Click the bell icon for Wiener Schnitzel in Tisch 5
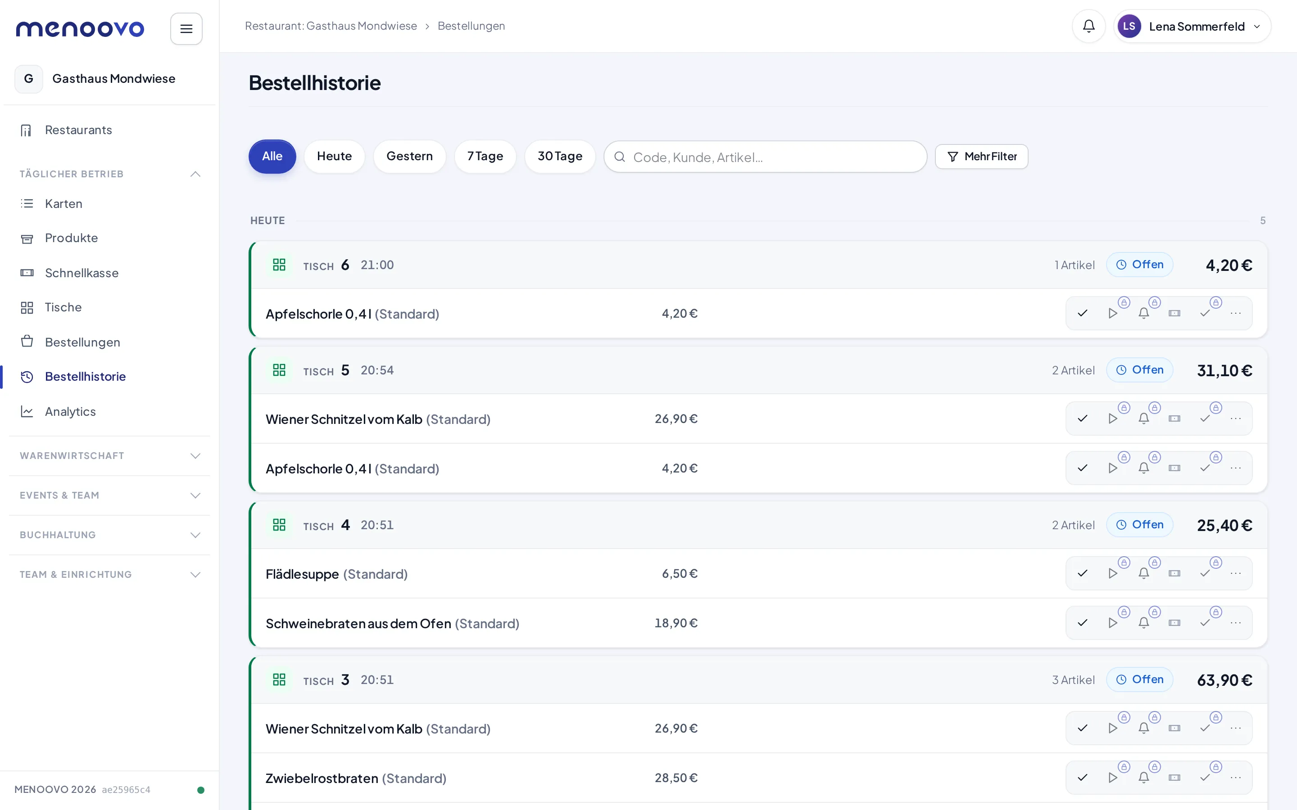Image resolution: width=1297 pixels, height=810 pixels. click(x=1143, y=418)
